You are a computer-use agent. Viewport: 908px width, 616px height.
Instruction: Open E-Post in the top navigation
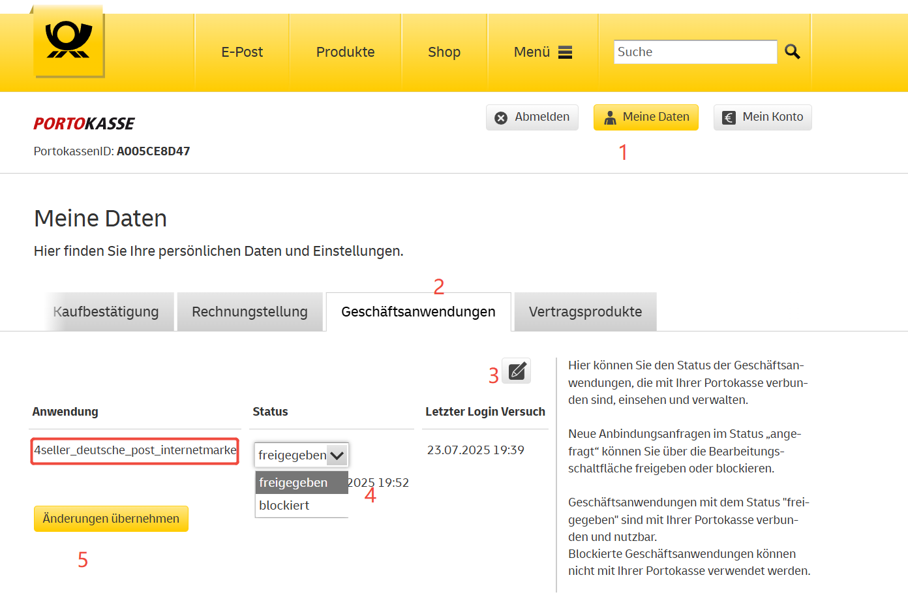coord(242,52)
